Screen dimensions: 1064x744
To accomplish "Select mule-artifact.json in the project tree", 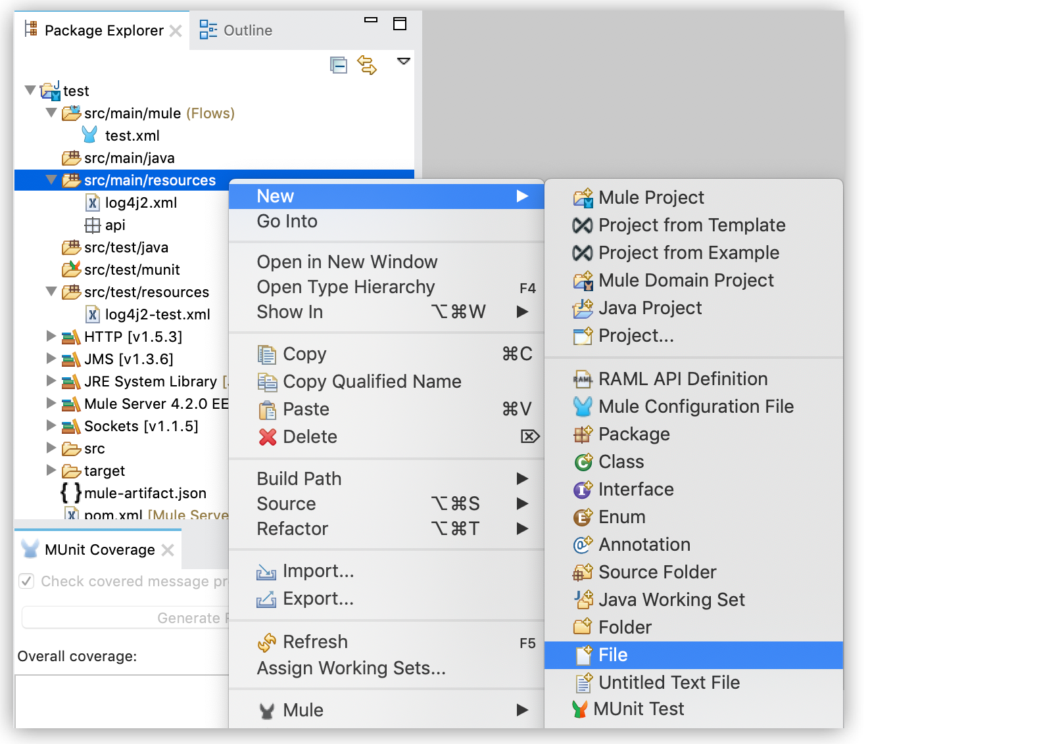I will point(146,493).
